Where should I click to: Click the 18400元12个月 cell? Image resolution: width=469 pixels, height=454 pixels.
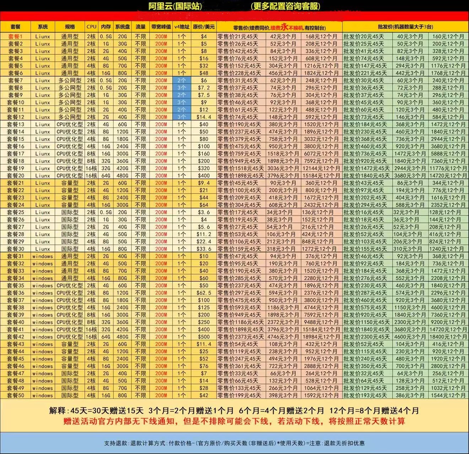coord(448,337)
